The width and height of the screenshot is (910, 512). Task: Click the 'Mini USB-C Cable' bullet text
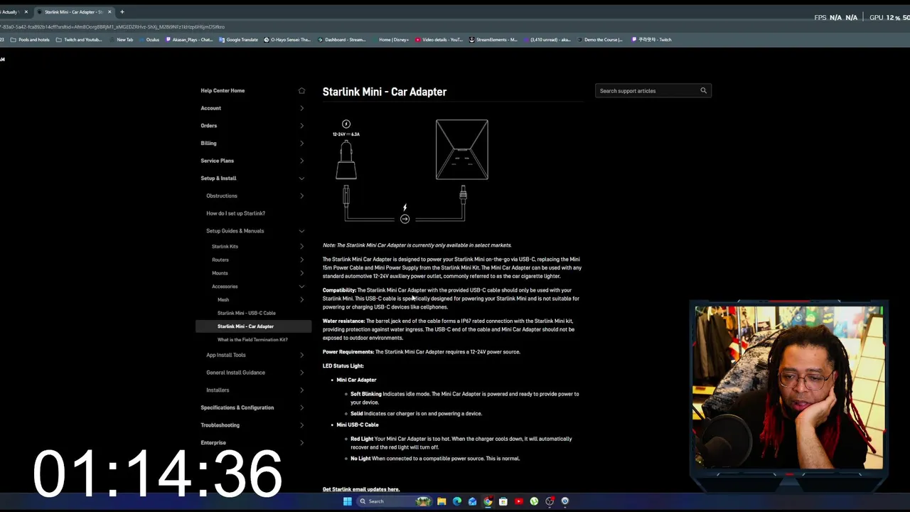(358, 425)
